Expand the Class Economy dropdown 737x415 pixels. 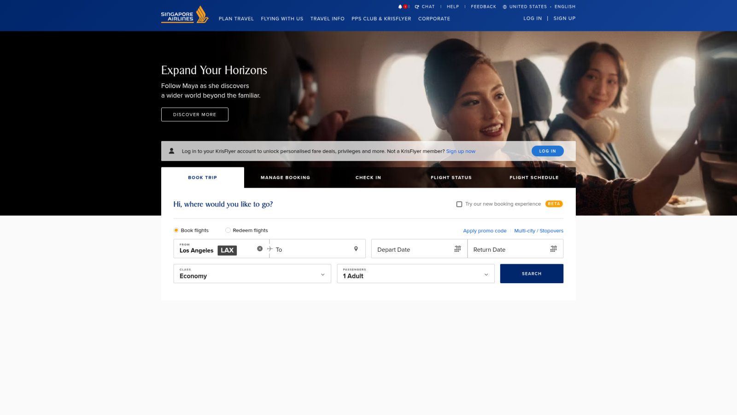(x=252, y=273)
